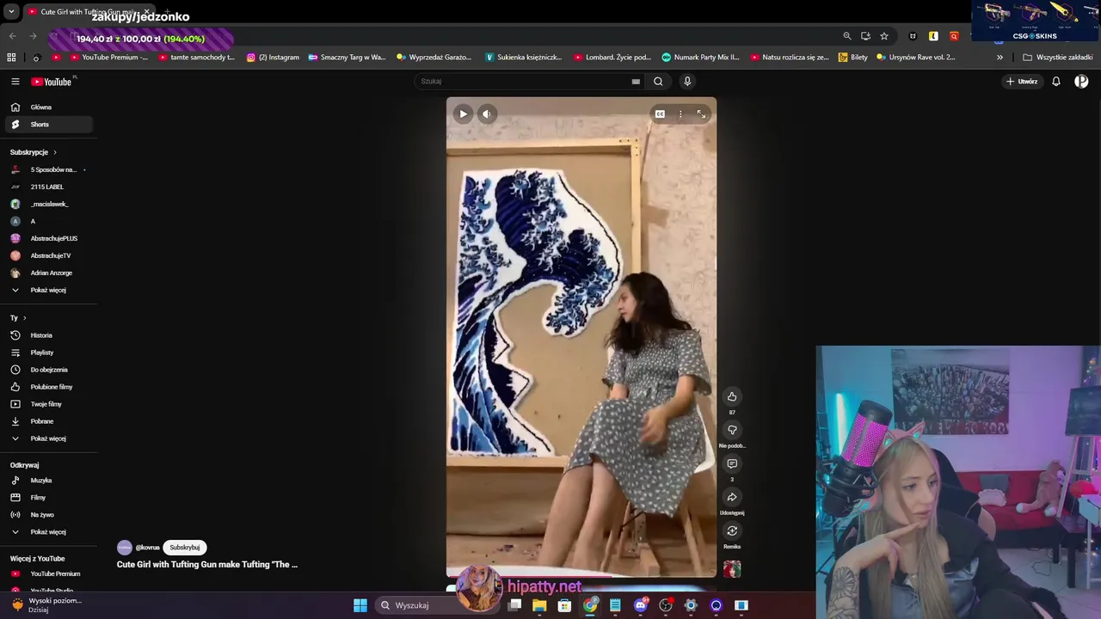The width and height of the screenshot is (1101, 619).
Task: Open Twoje filmy in the sidebar
Action: tap(49, 404)
